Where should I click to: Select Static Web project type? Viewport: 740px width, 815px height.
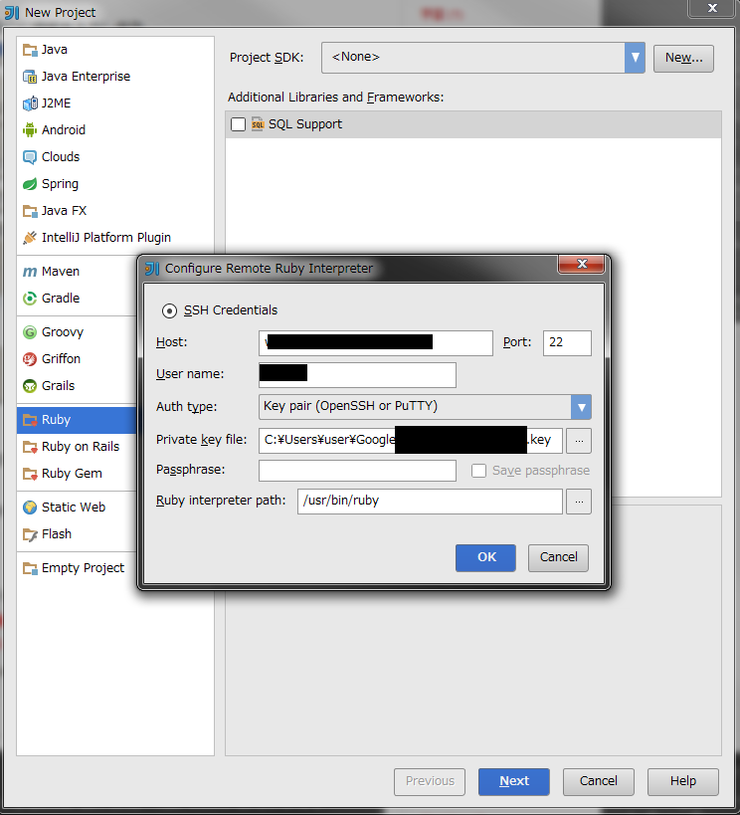74,508
